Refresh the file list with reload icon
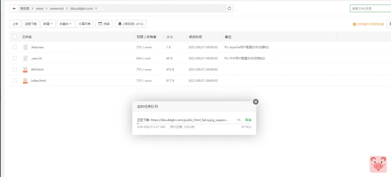The width and height of the screenshot is (391, 177). (x=229, y=8)
